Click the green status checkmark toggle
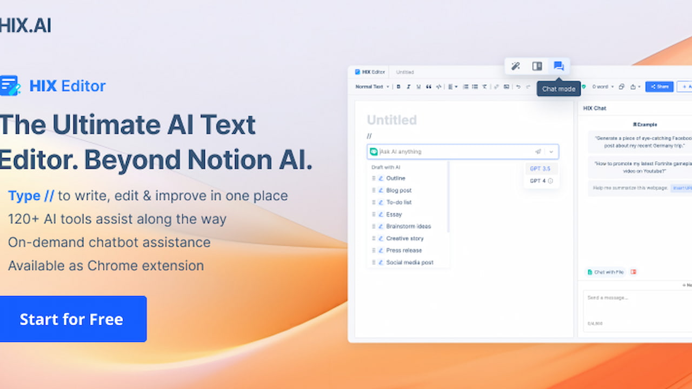692x389 pixels. (x=584, y=86)
